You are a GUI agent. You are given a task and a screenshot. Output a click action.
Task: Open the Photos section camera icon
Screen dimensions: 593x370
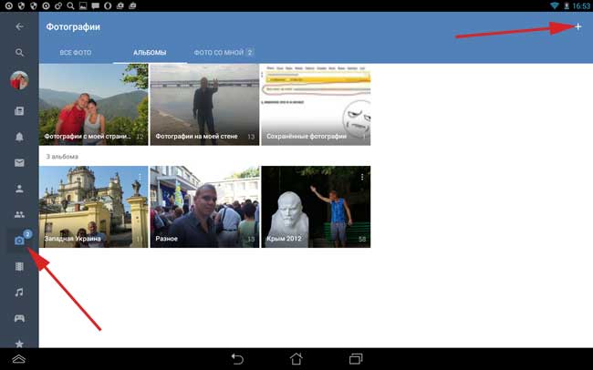click(x=19, y=241)
